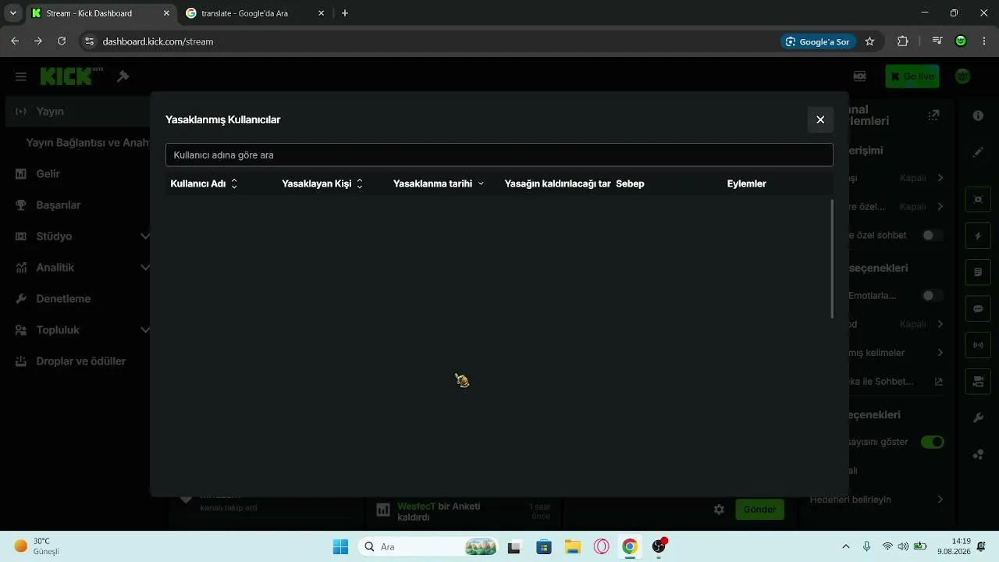The height and width of the screenshot is (562, 999).
Task: Click the Sebep column header
Action: coord(630,183)
